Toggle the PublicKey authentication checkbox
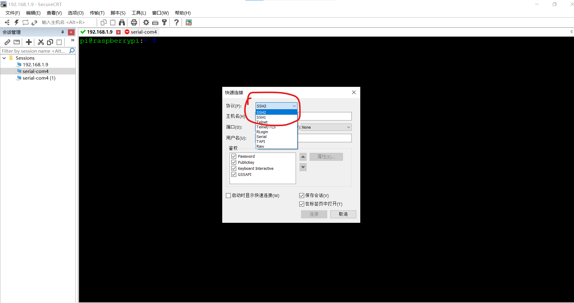 pos(234,162)
